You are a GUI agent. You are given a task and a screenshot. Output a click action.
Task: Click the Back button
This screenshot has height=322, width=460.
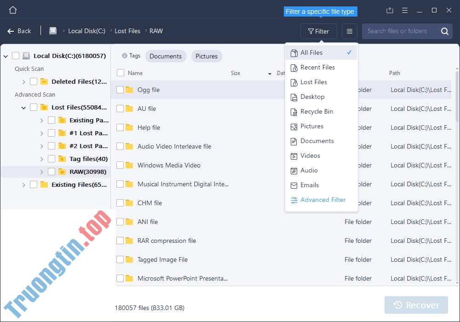19,31
